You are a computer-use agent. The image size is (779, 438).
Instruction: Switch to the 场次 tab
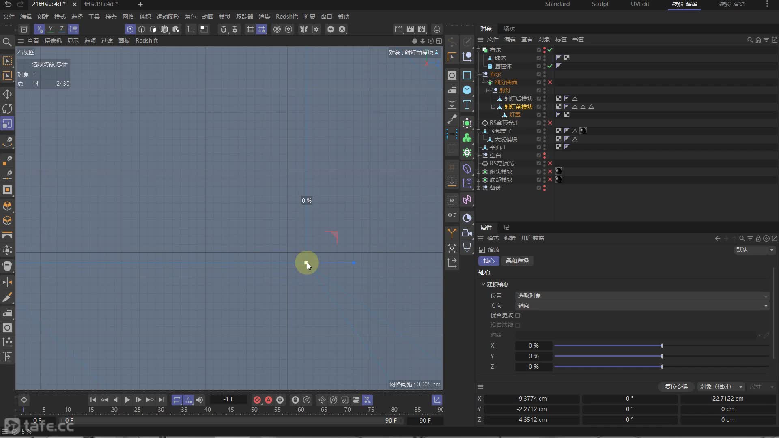[509, 29]
